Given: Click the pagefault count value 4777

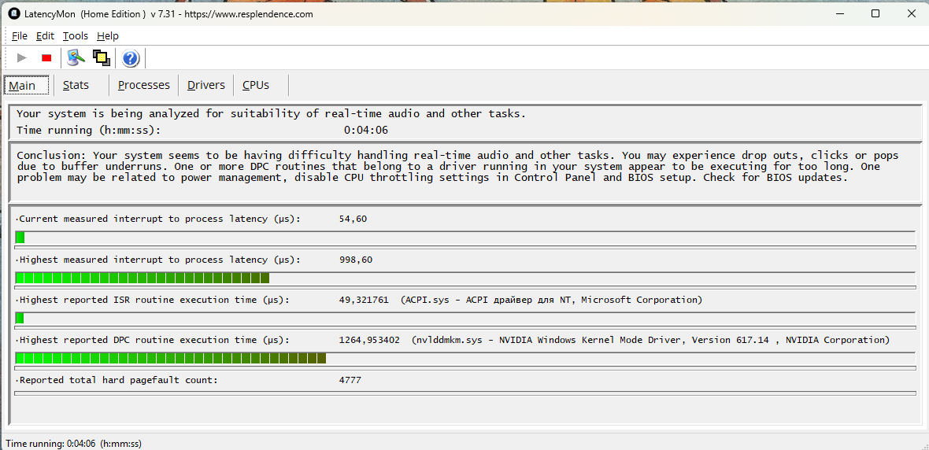Looking at the screenshot, I should (x=350, y=380).
